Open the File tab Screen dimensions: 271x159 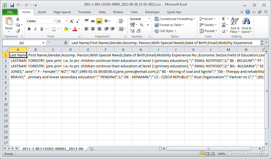point(10,12)
